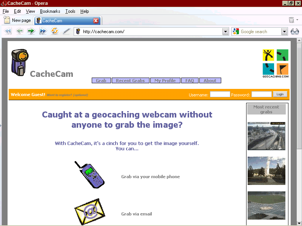302x226 pixels.
Task: Go back with the left arrow icon
Action: click(x=20, y=31)
